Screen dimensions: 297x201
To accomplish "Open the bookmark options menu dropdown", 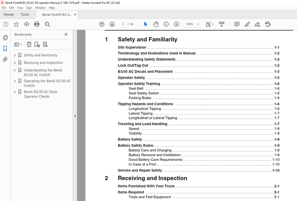I will [x=18, y=44].
